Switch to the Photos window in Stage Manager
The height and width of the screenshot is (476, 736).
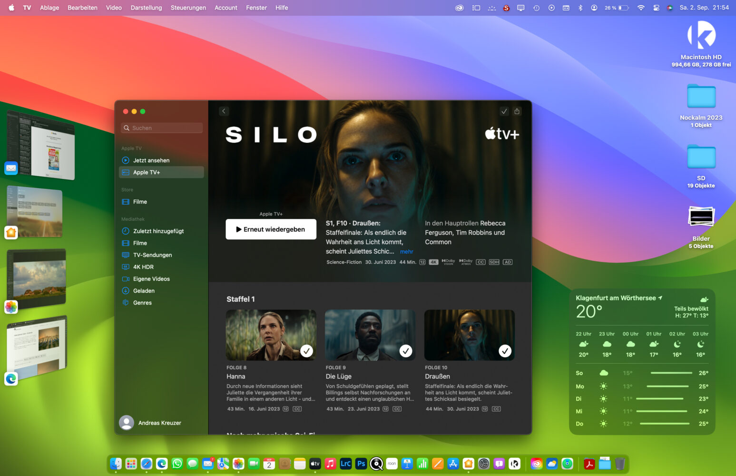pyautogui.click(x=36, y=279)
